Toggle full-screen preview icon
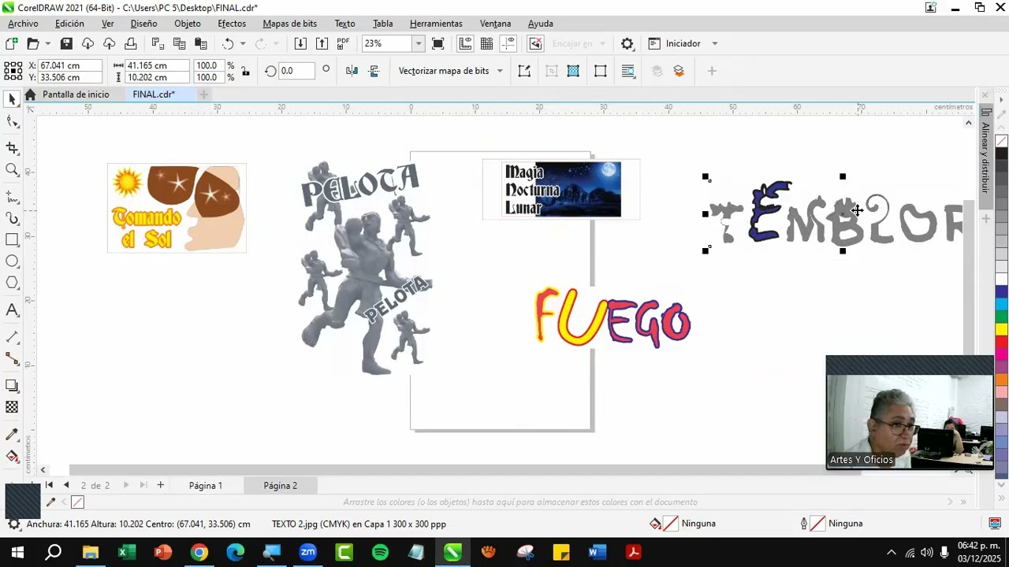Viewport: 1009px width, 567px height. (438, 44)
